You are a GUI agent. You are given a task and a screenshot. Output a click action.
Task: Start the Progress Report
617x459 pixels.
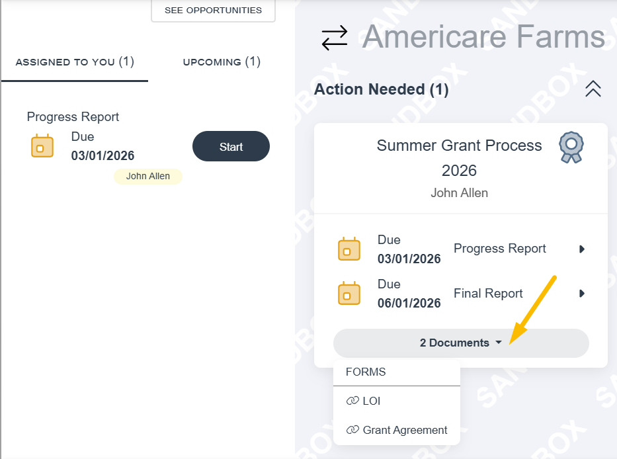point(231,146)
